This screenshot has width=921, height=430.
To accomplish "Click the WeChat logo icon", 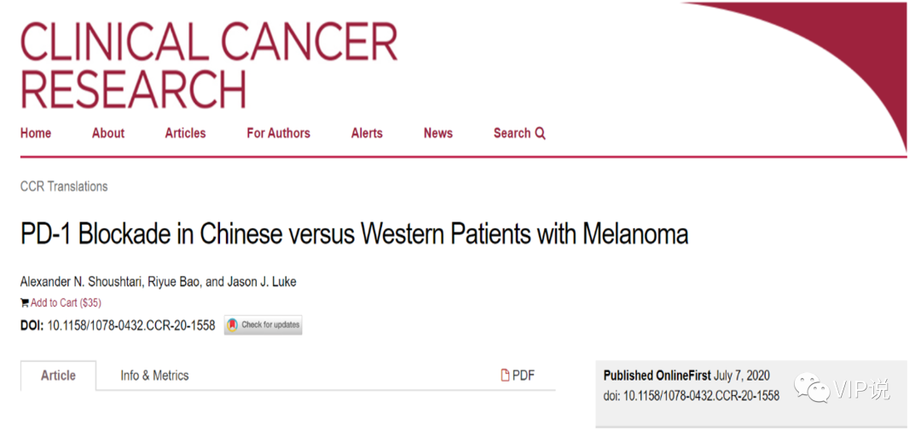I will click(812, 389).
